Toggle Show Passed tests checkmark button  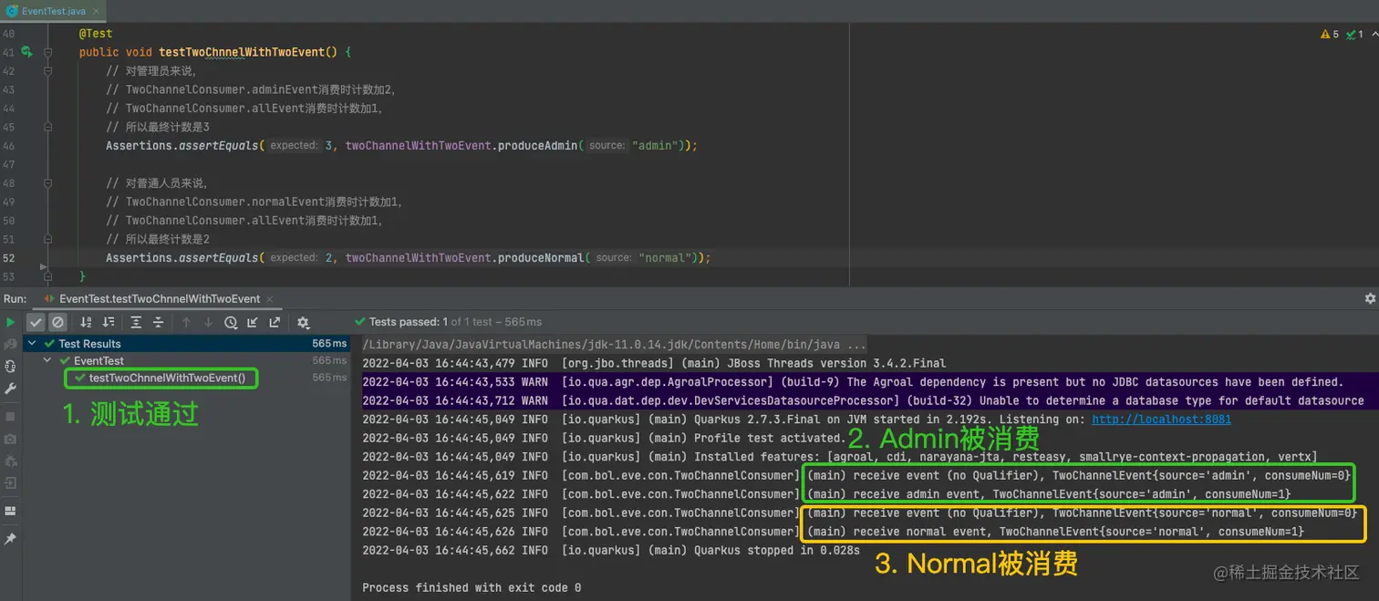(36, 322)
